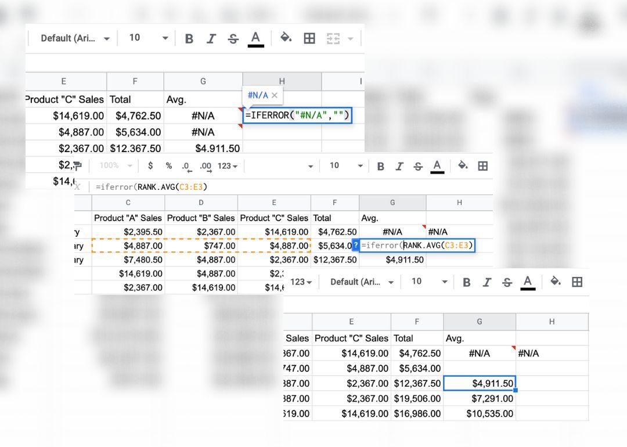627x447 pixels.
Task: Click cell containing $7,291.00
Action: pos(480,398)
